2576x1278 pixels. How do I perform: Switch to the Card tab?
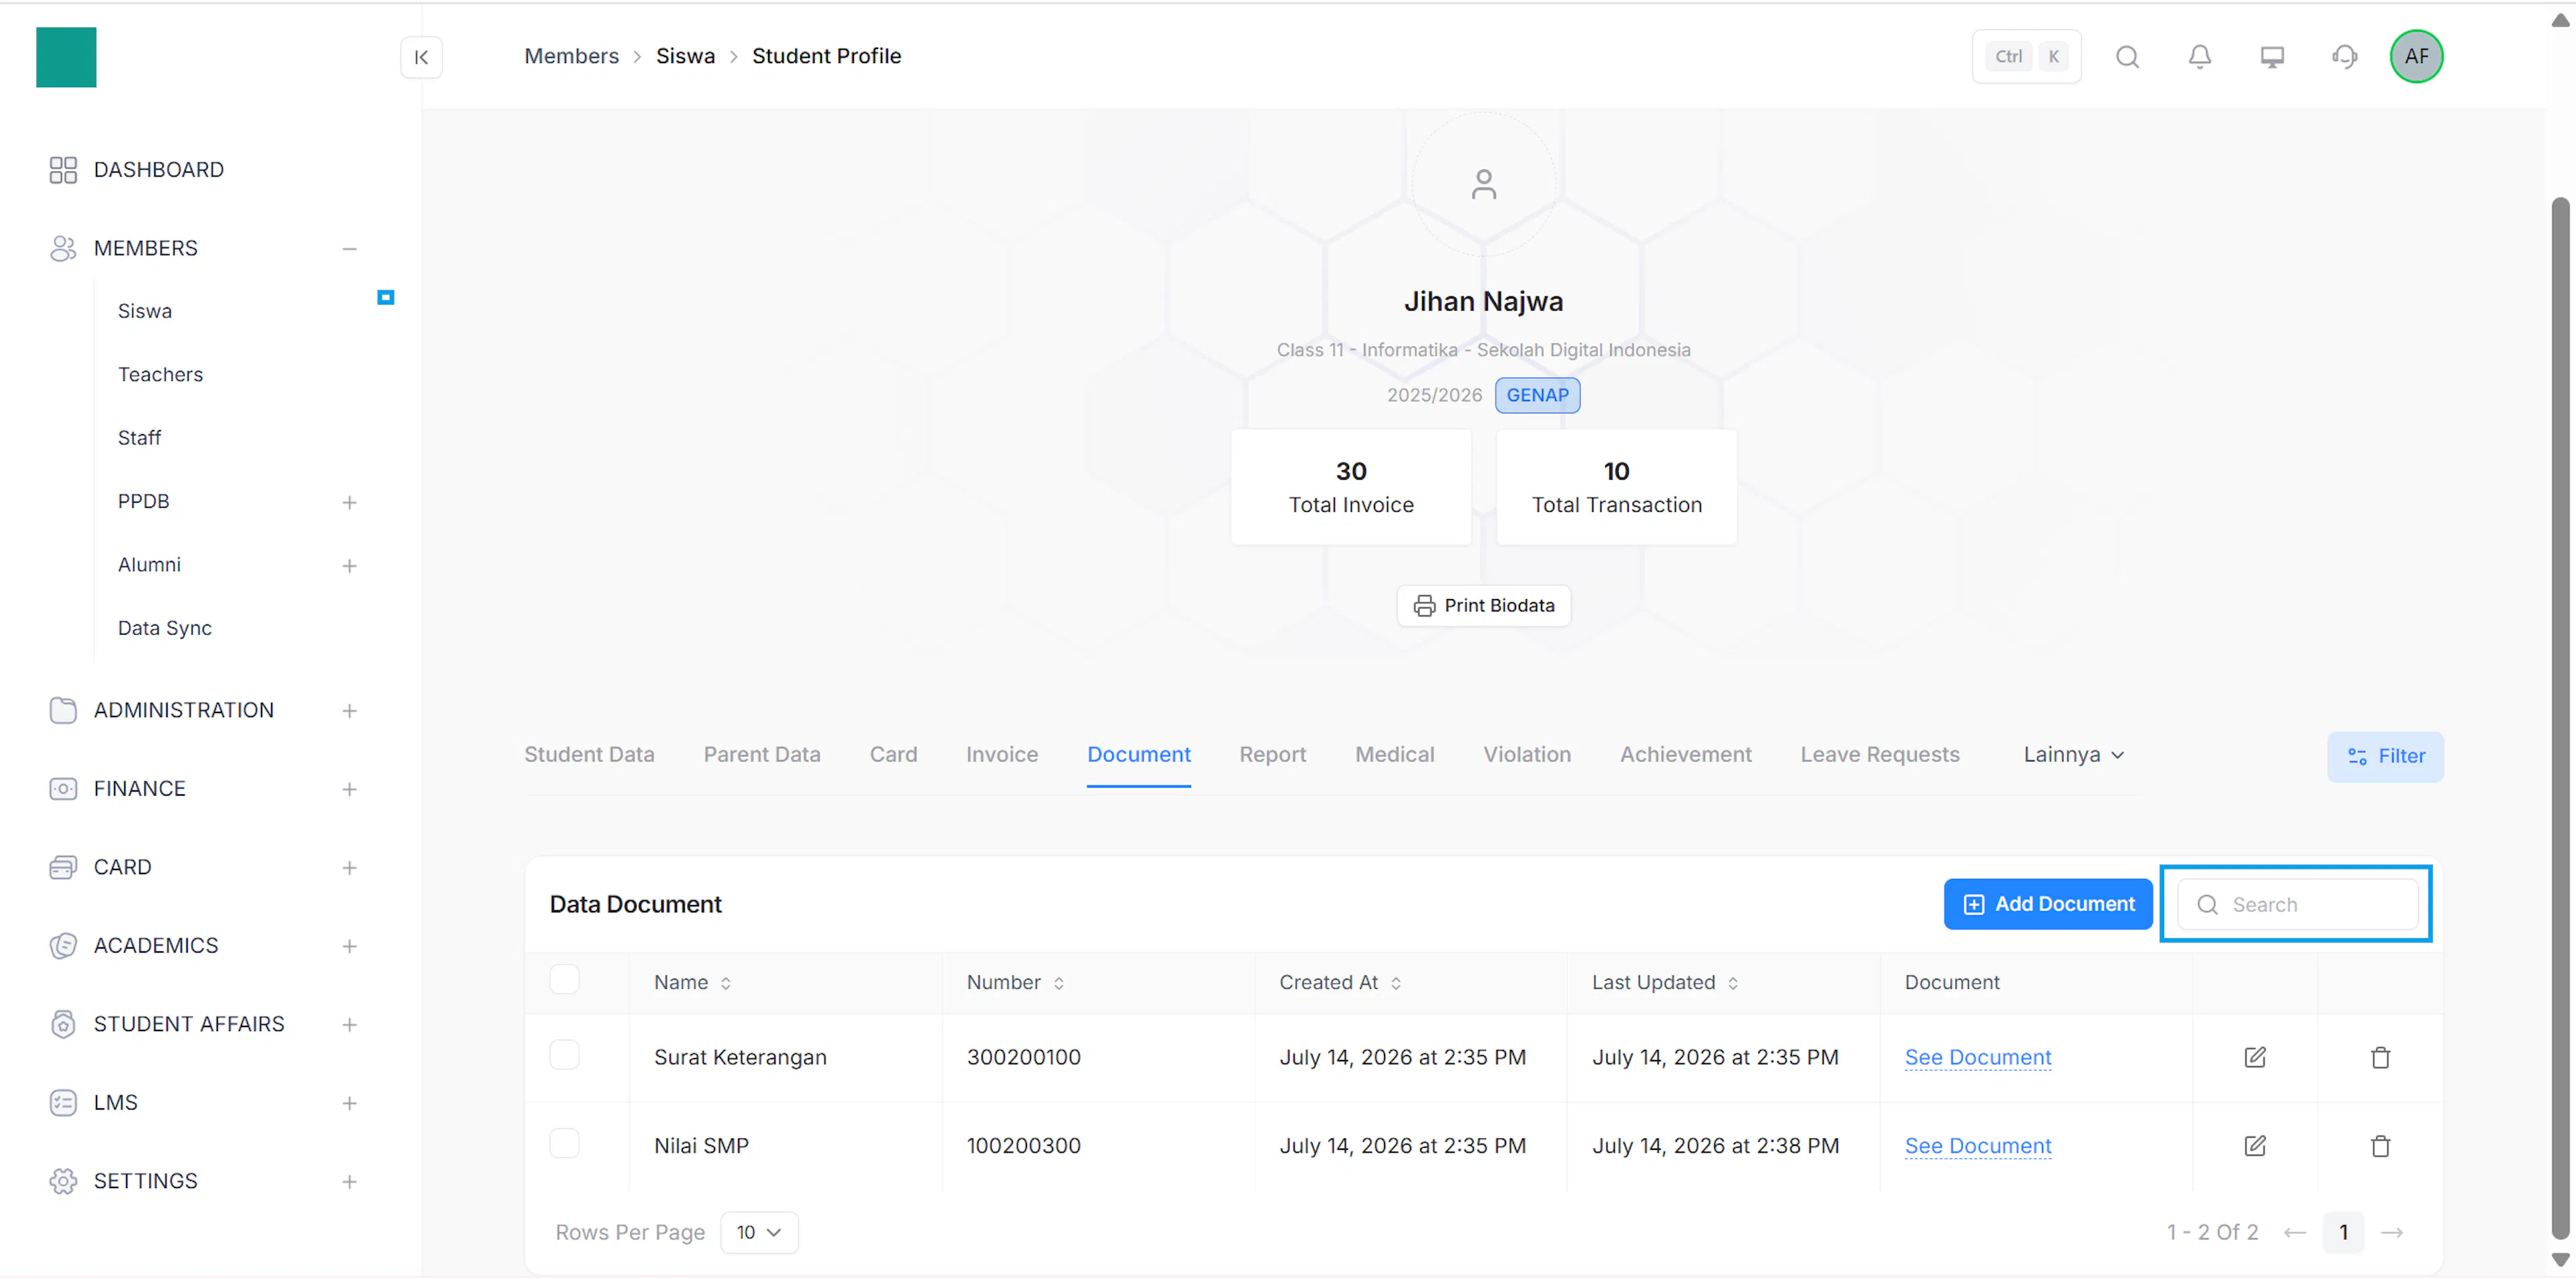(893, 755)
